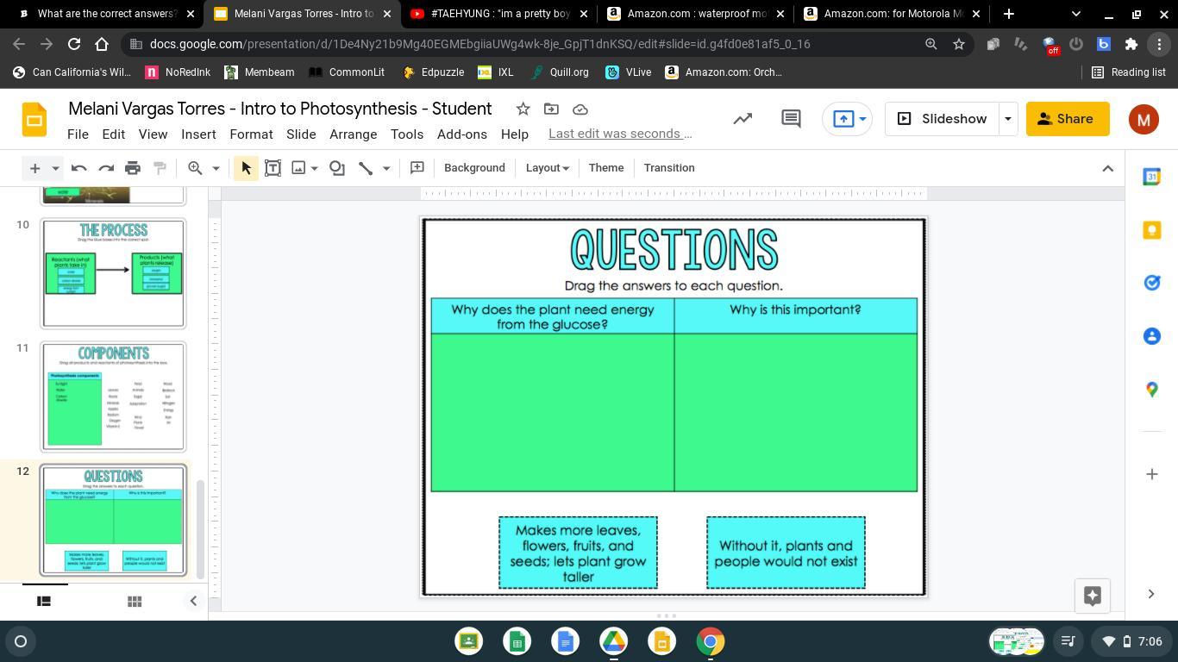The width and height of the screenshot is (1178, 662).
Task: Click the Get add-ons plus icon
Action: tap(1151, 474)
